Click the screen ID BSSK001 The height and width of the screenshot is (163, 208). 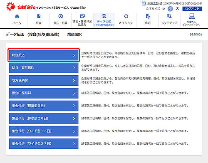pyautogui.click(x=196, y=35)
